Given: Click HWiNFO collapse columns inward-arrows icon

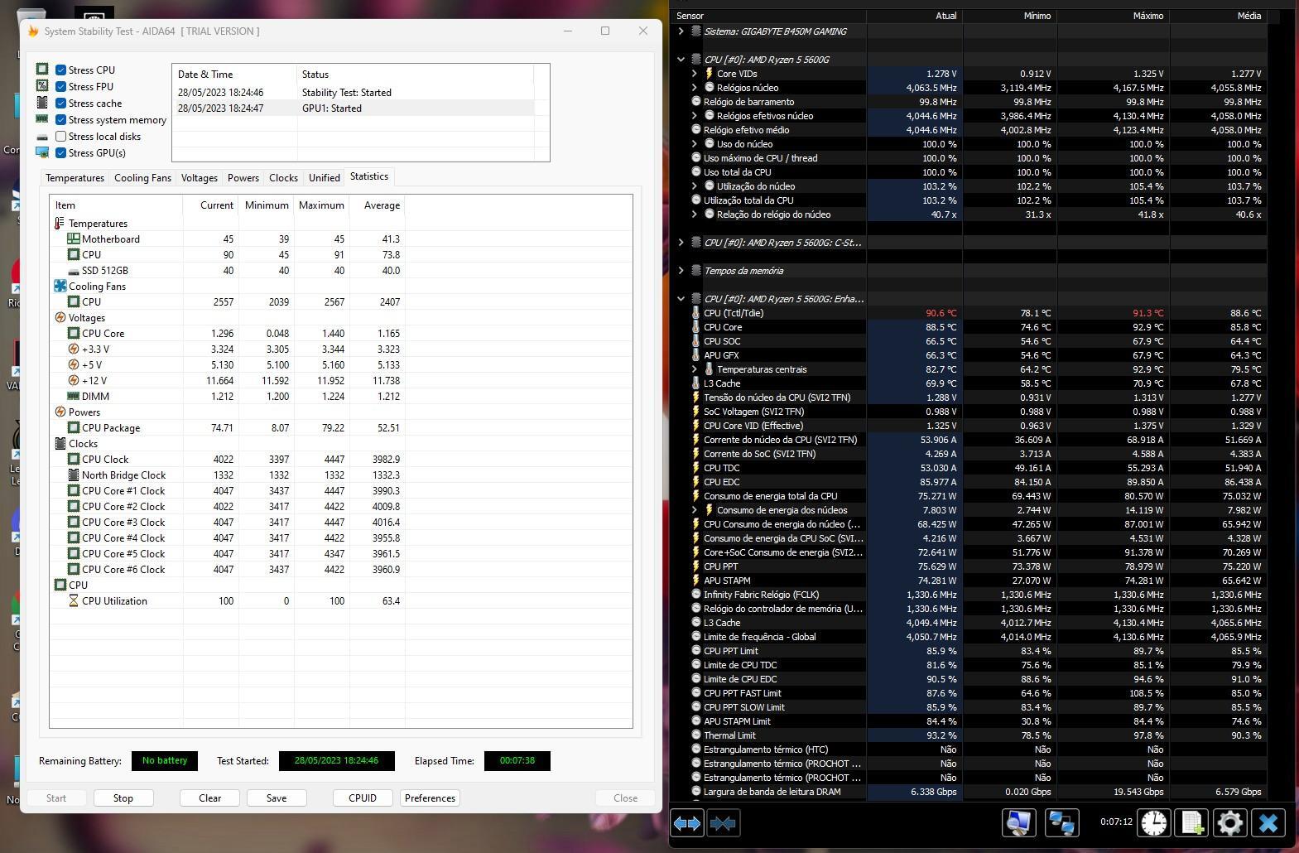Looking at the screenshot, I should point(723,823).
